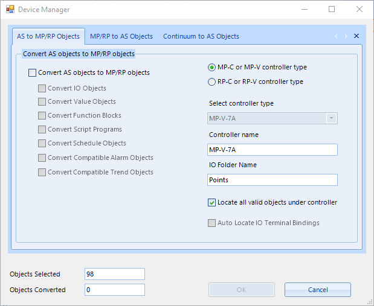The image size is (374, 306).
Task: Click the IO Folder Name field
Action: (x=272, y=180)
